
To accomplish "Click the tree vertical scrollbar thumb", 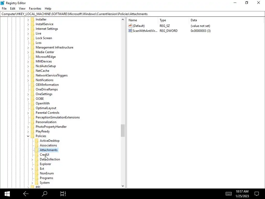I will pos(123,131).
